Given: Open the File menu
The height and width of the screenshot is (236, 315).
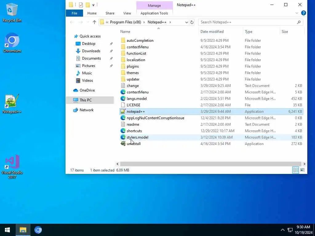Looking at the screenshot, I should 74,13.
